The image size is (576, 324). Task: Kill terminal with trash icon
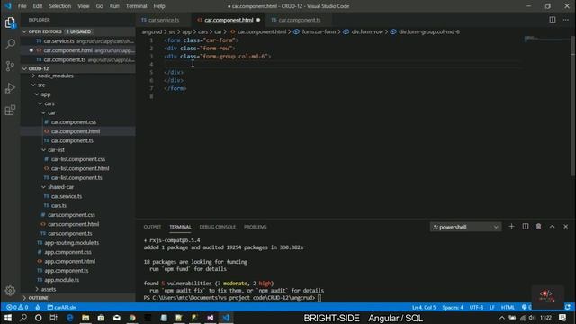point(538,227)
